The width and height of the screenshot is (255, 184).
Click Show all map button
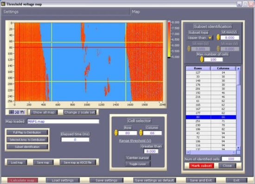[x=44, y=112]
